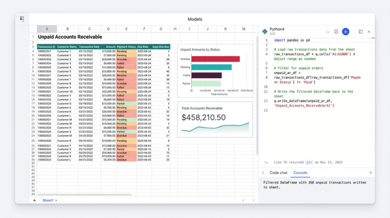Click the Python language icon
Screen dimensions: 390x218
pyautogui.click(x=265, y=31)
